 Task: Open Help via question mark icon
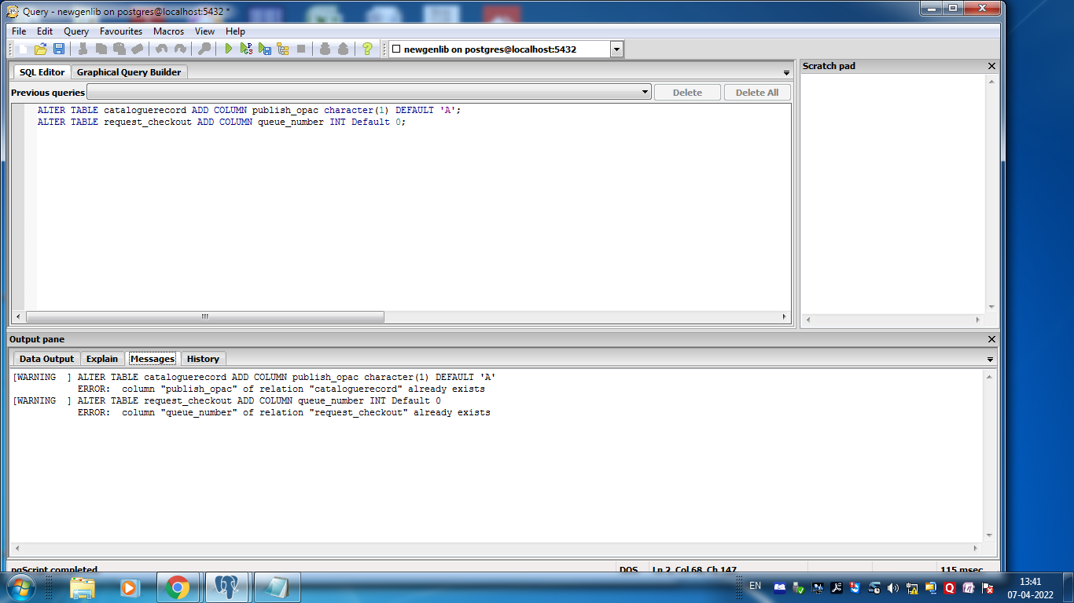click(366, 49)
